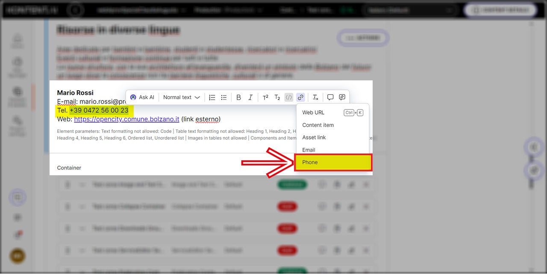547x274 pixels.
Task: Toggle italic formatting
Action: tap(250, 97)
